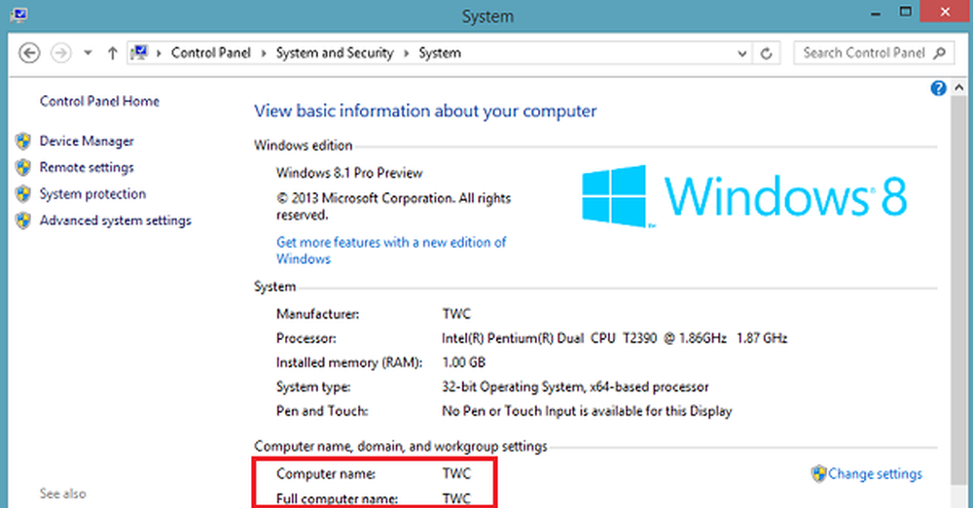Open System protection settings
973x508 pixels.
[x=92, y=193]
